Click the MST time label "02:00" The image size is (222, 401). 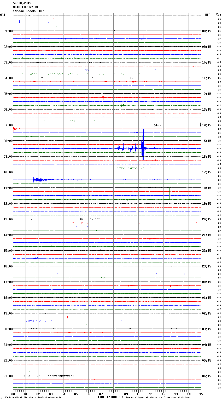tap(8, 47)
